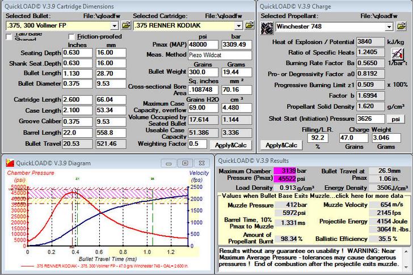The image size is (413, 275).
Task: Click the propellant powder icon beside Winchester 748
Action: click(267, 27)
